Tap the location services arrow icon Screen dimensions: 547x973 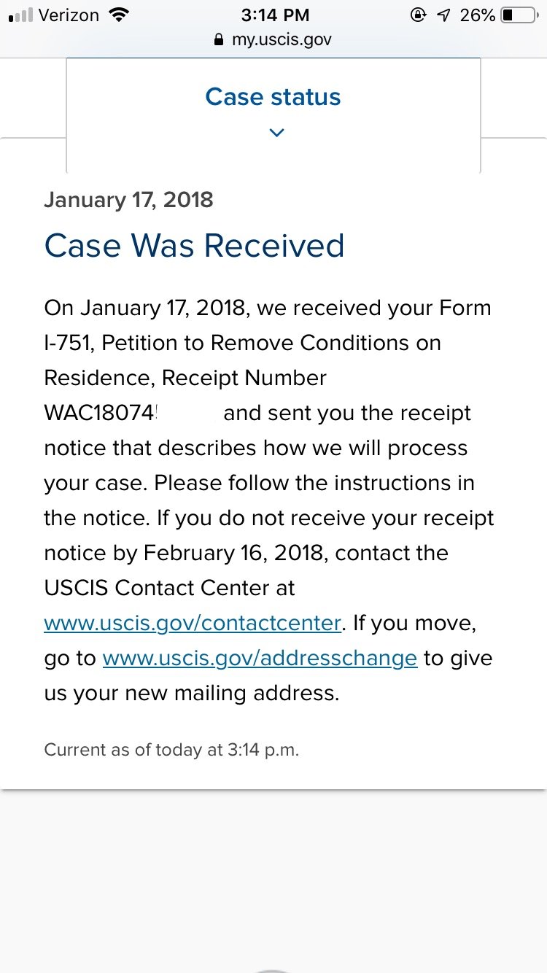pos(443,15)
